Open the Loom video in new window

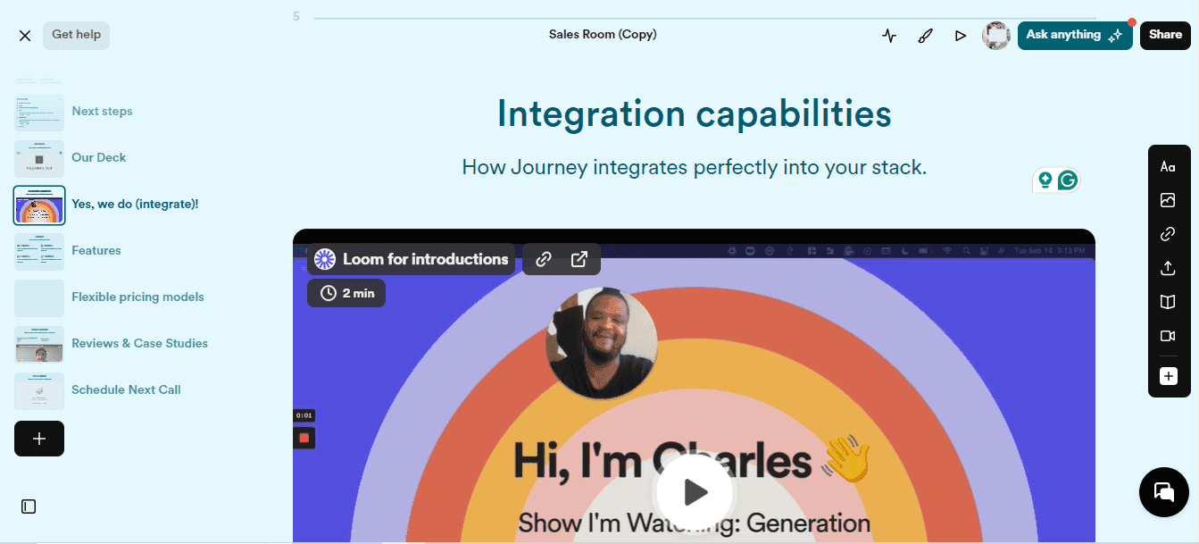tap(579, 259)
